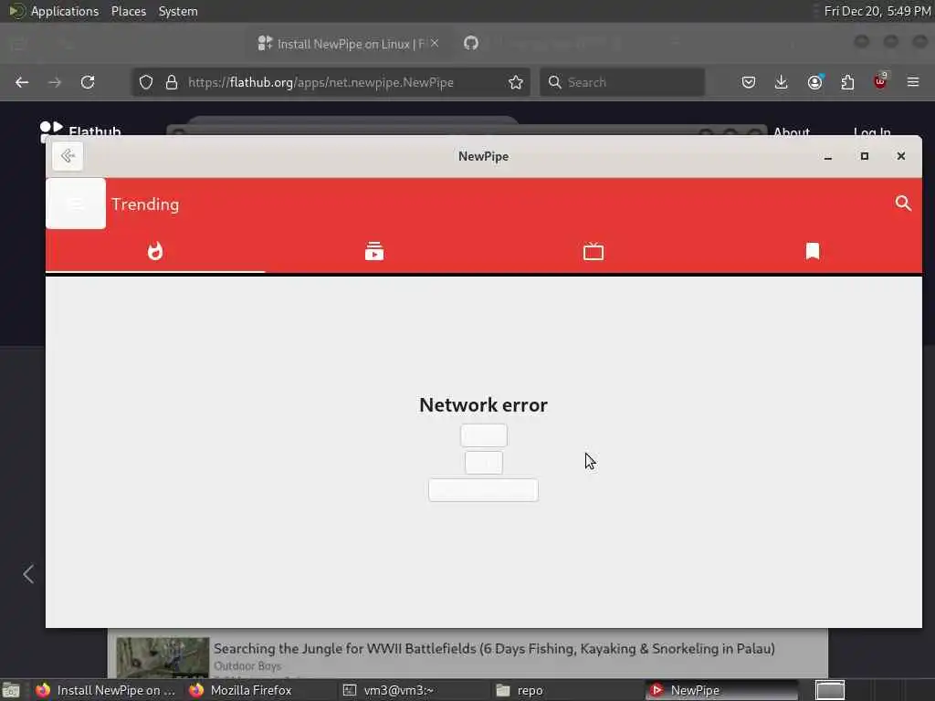
Task: Click the Log In link on Flathub
Action: pyautogui.click(x=872, y=131)
